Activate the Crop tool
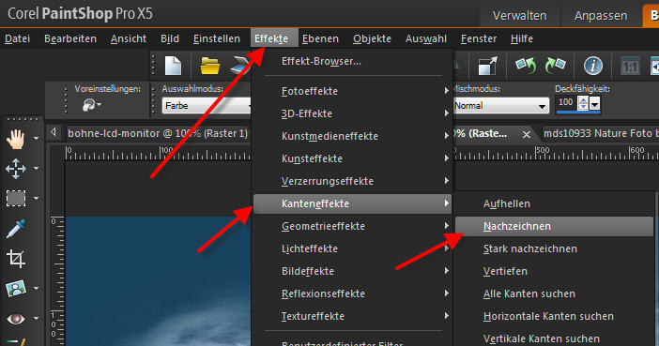The width and height of the screenshot is (659, 346). 16,259
